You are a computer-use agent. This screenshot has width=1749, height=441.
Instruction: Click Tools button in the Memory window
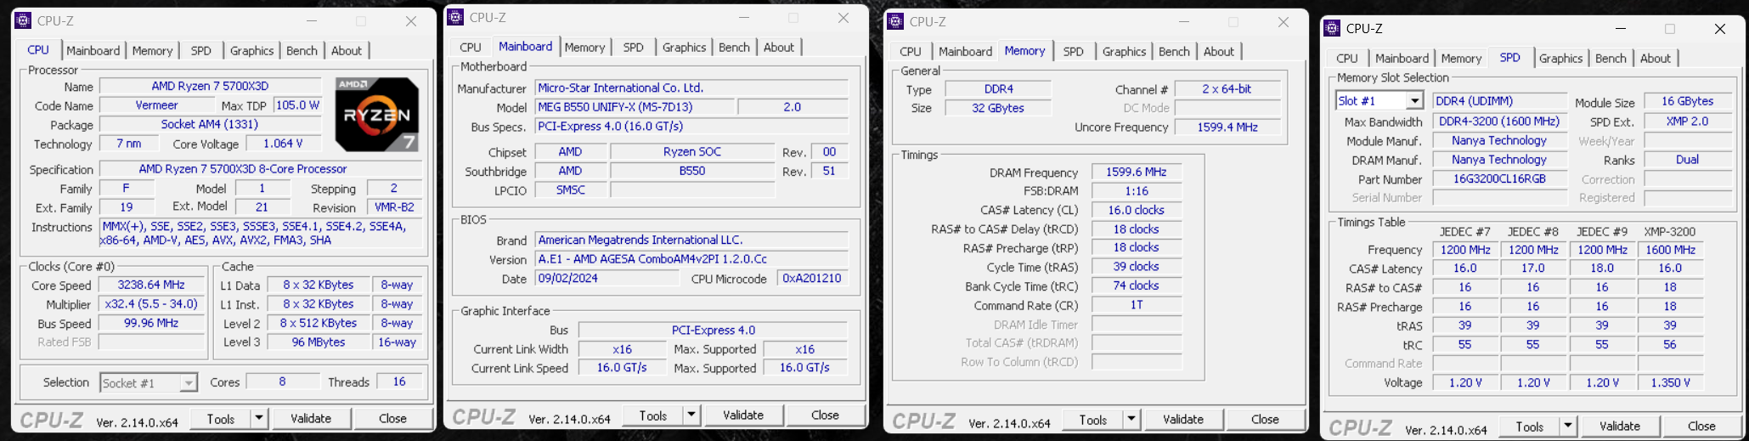1093,419
